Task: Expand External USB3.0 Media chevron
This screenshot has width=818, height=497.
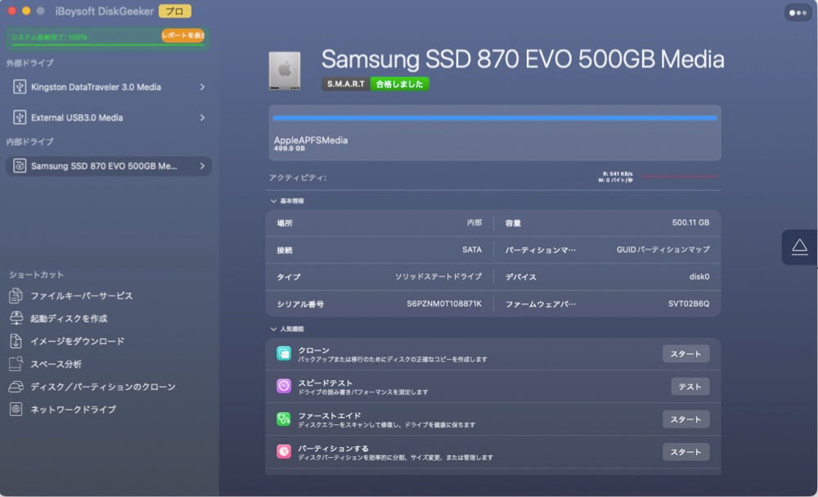Action: [x=202, y=118]
